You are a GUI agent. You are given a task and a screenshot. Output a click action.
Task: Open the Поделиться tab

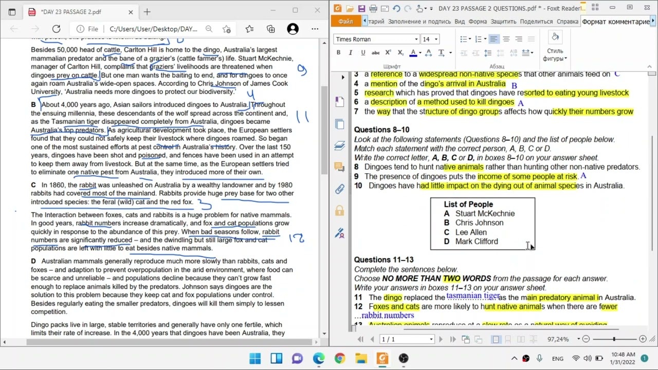pyautogui.click(x=536, y=21)
